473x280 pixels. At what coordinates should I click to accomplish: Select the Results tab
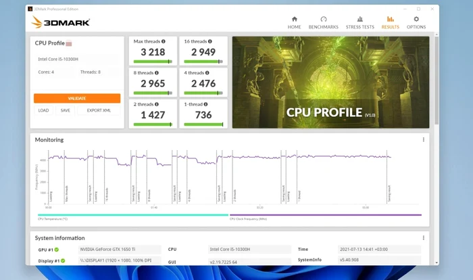(x=391, y=23)
